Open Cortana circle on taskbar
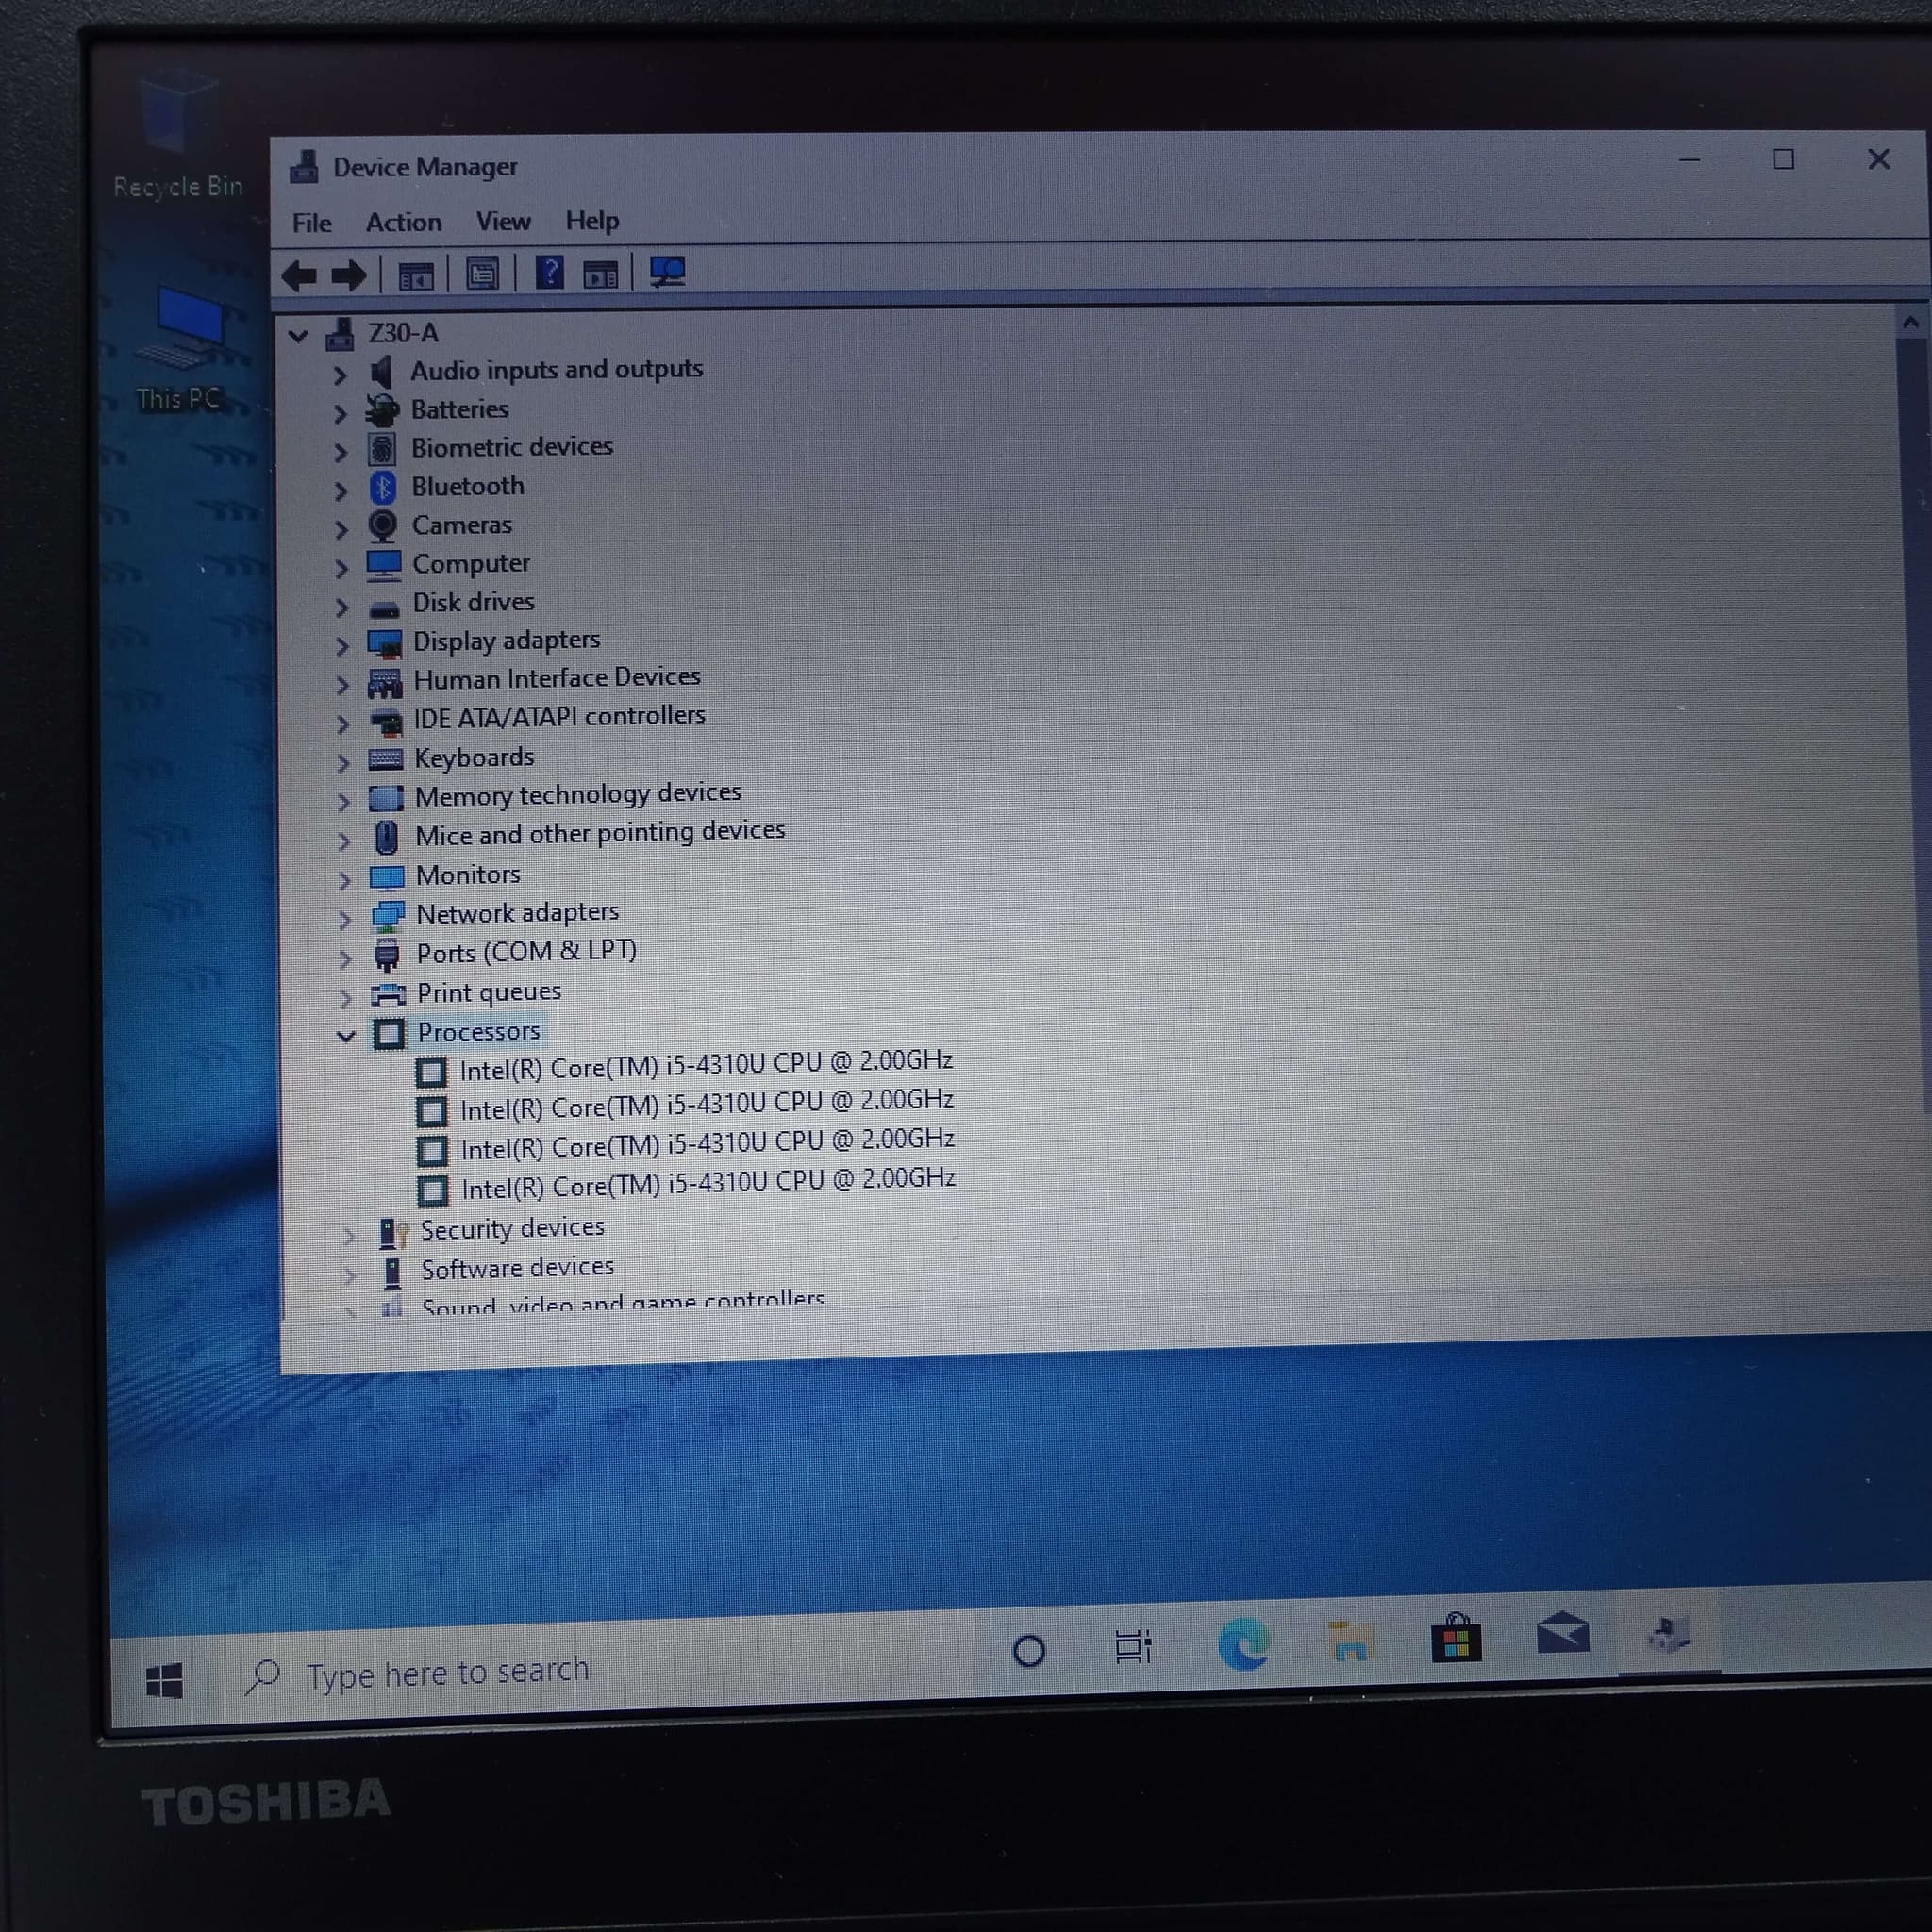The image size is (1932, 1932). (1029, 1651)
